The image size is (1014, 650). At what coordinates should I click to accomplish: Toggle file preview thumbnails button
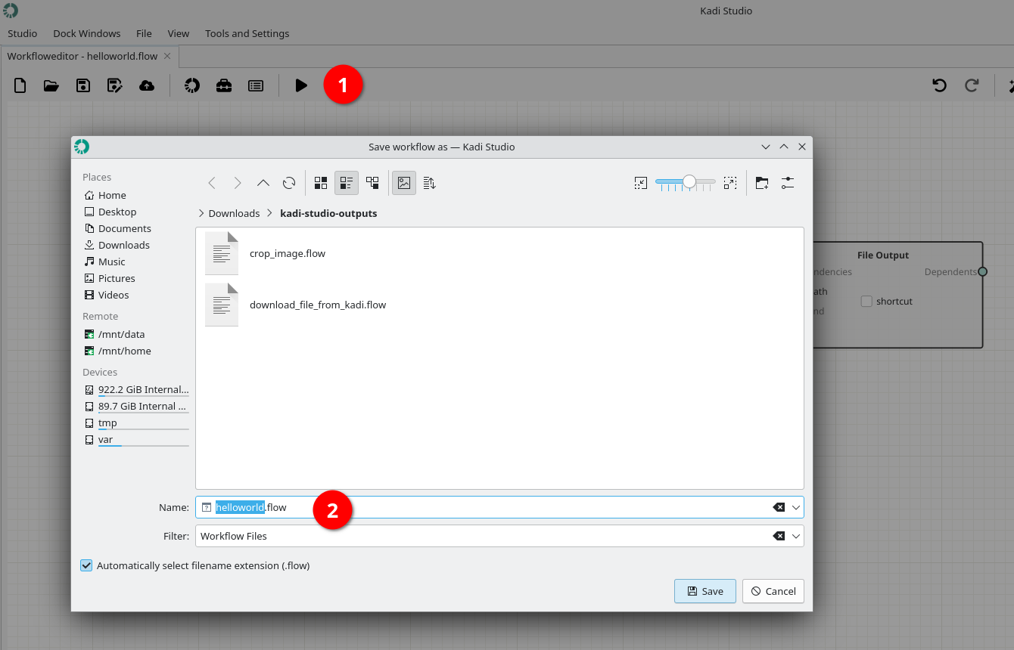(x=404, y=183)
